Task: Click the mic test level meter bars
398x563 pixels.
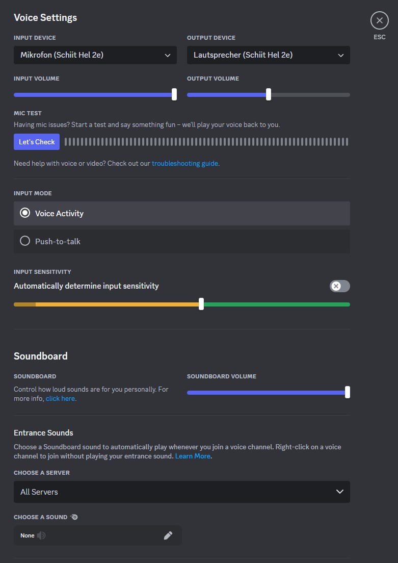Action: click(x=206, y=142)
